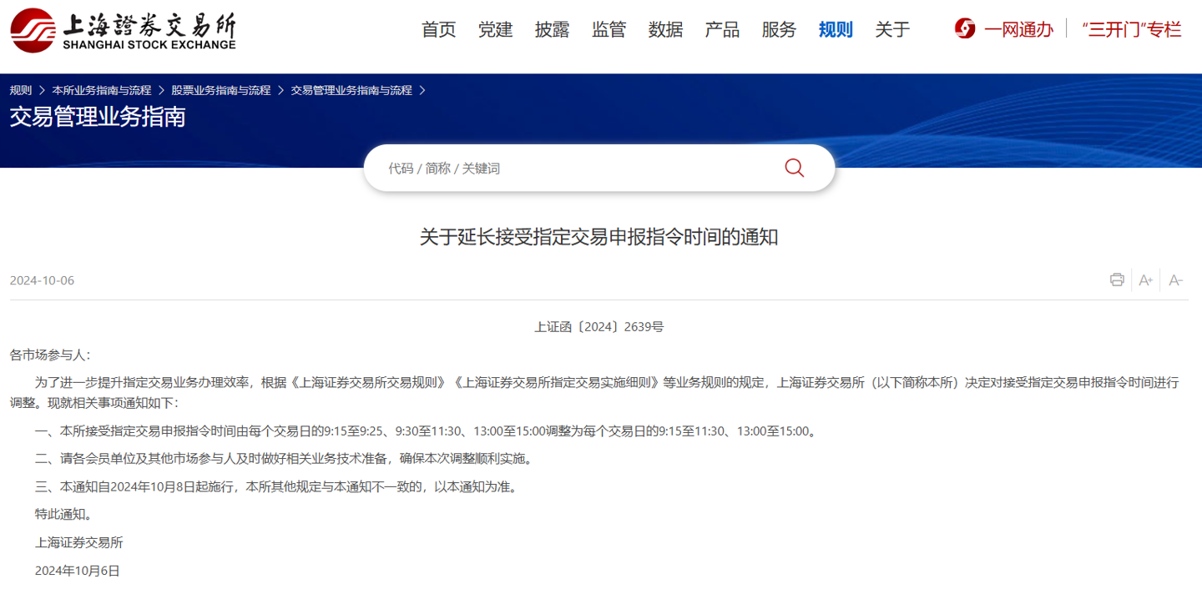Screen dimensions: 1202x589
Task: Open 本所业务指南与流程 from the breadcrumb
Action: [x=101, y=90]
